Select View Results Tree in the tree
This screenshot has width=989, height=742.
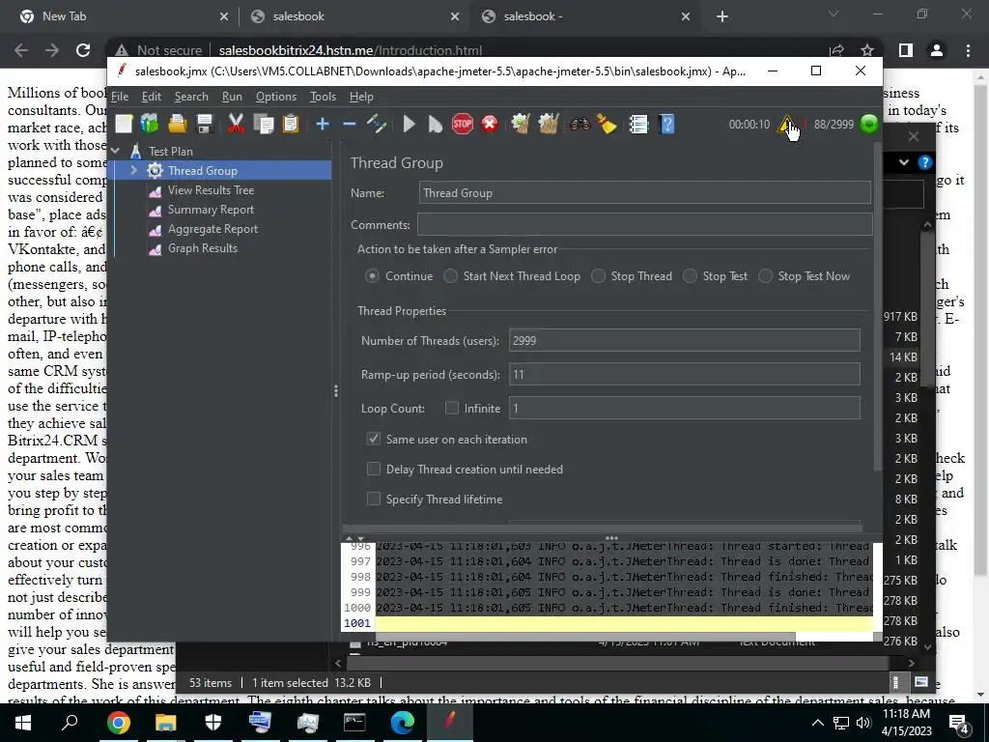pyautogui.click(x=211, y=190)
